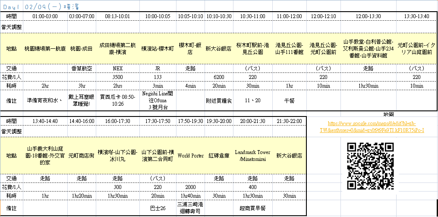Select the 6200 cost cell
Image resolution: width=438 pixels, height=217 pixels.
pos(219,77)
